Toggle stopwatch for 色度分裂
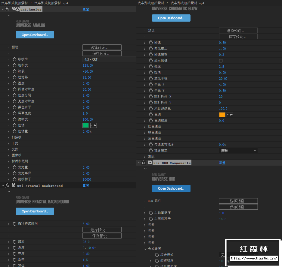The width and height of the screenshot is (282, 267). coord(14,95)
